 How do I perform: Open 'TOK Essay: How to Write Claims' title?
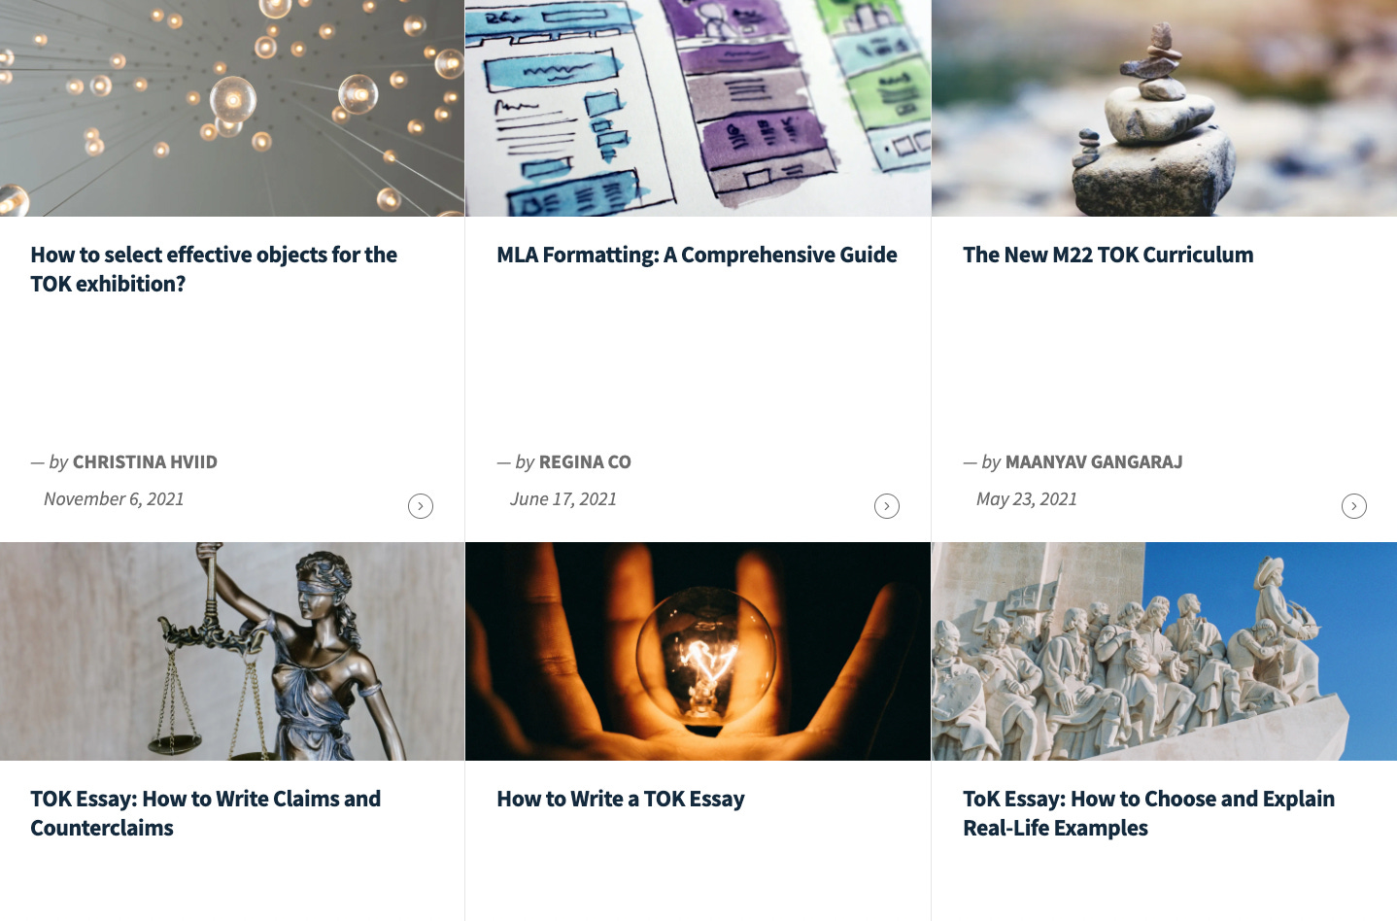206,813
